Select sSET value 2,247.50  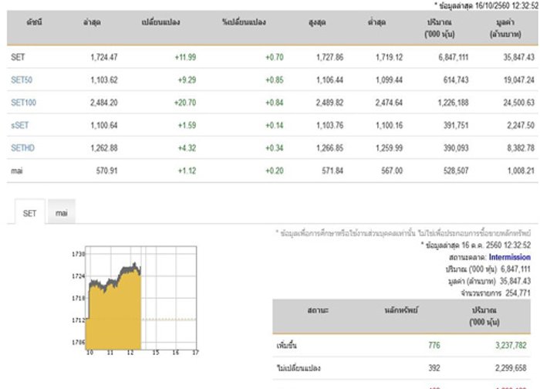tap(521, 125)
